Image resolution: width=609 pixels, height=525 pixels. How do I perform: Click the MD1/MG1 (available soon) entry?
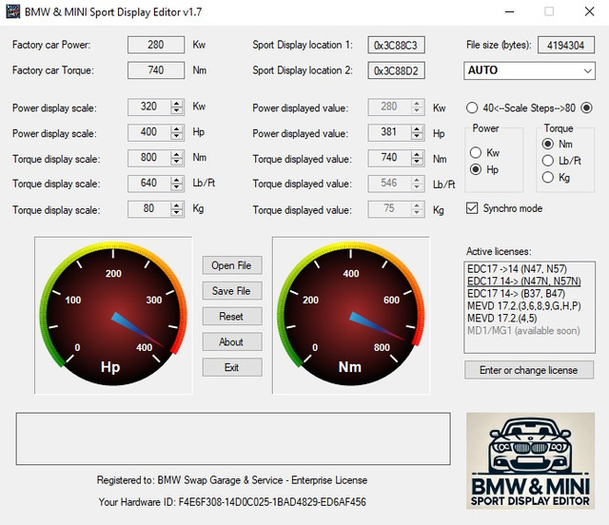[x=523, y=330]
